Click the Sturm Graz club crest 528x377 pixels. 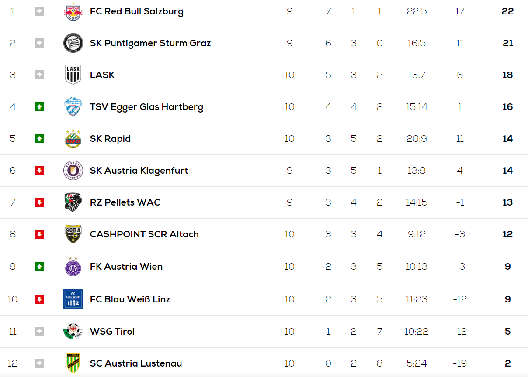click(73, 43)
